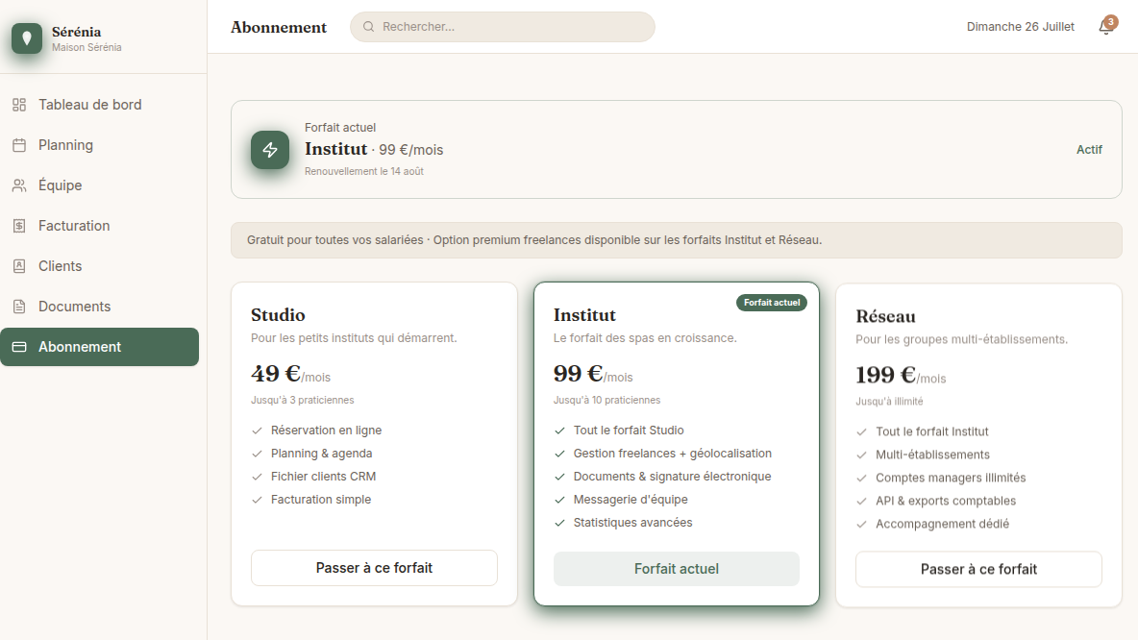
Task: Click the date Dimanche 26 Juillet
Action: 1021,27
